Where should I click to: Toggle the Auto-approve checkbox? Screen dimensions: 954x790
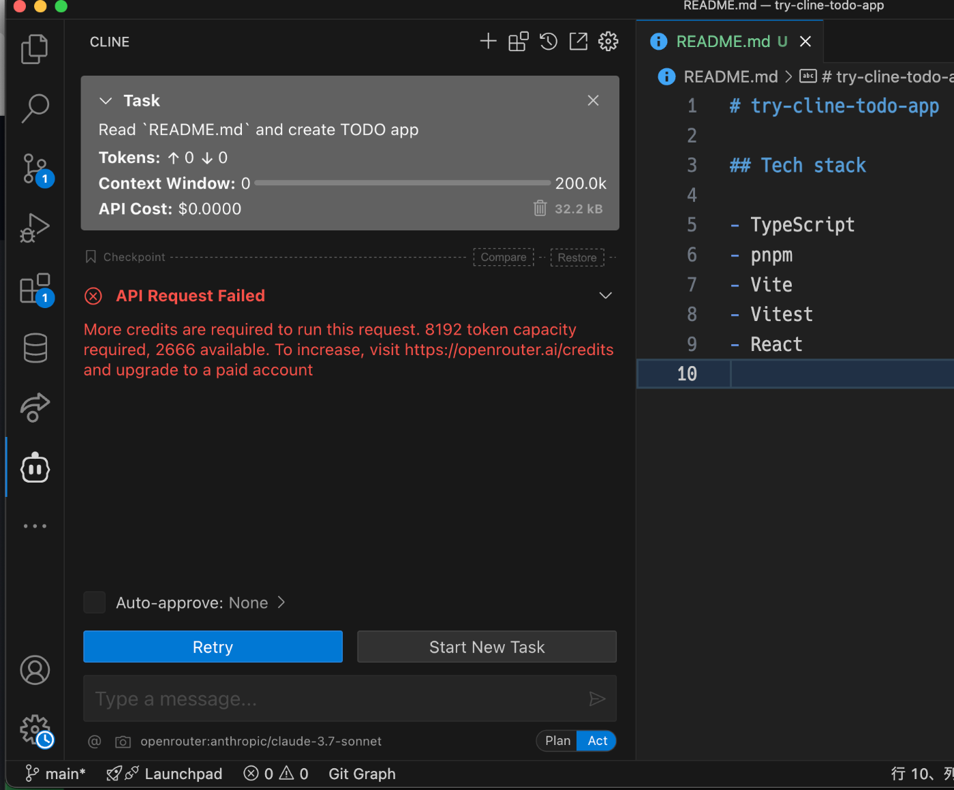[95, 603]
